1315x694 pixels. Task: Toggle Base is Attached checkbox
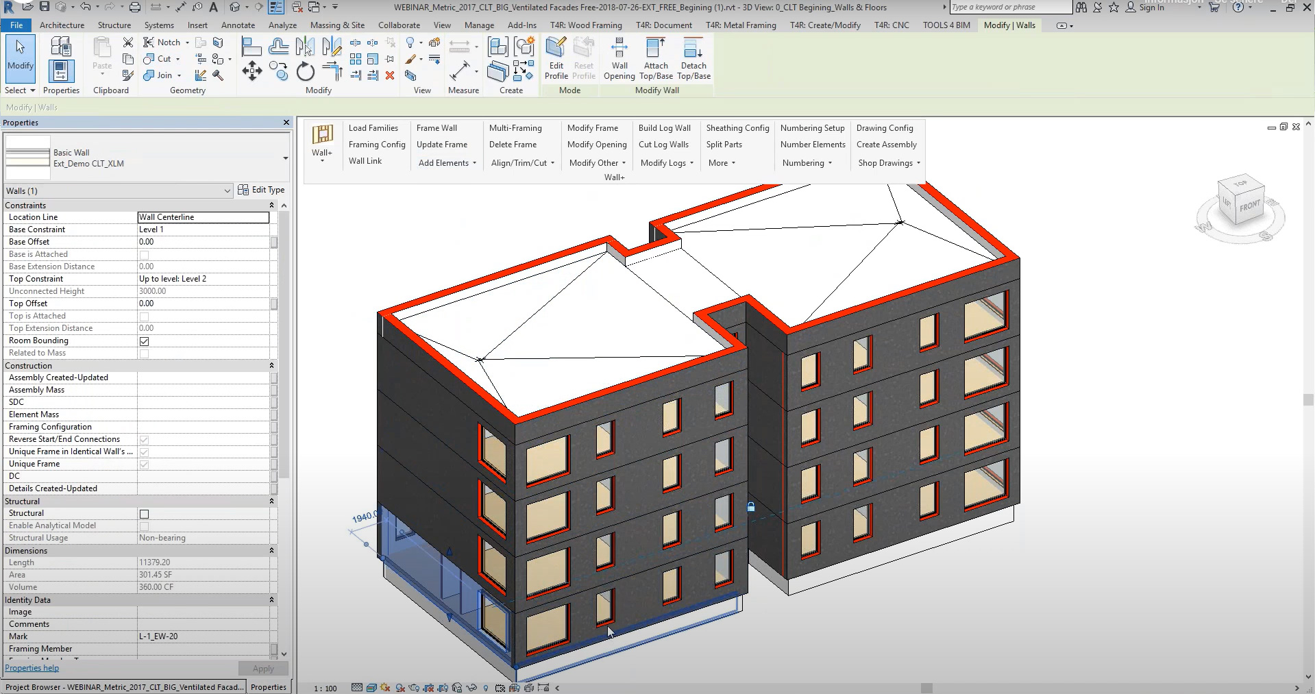[145, 254]
